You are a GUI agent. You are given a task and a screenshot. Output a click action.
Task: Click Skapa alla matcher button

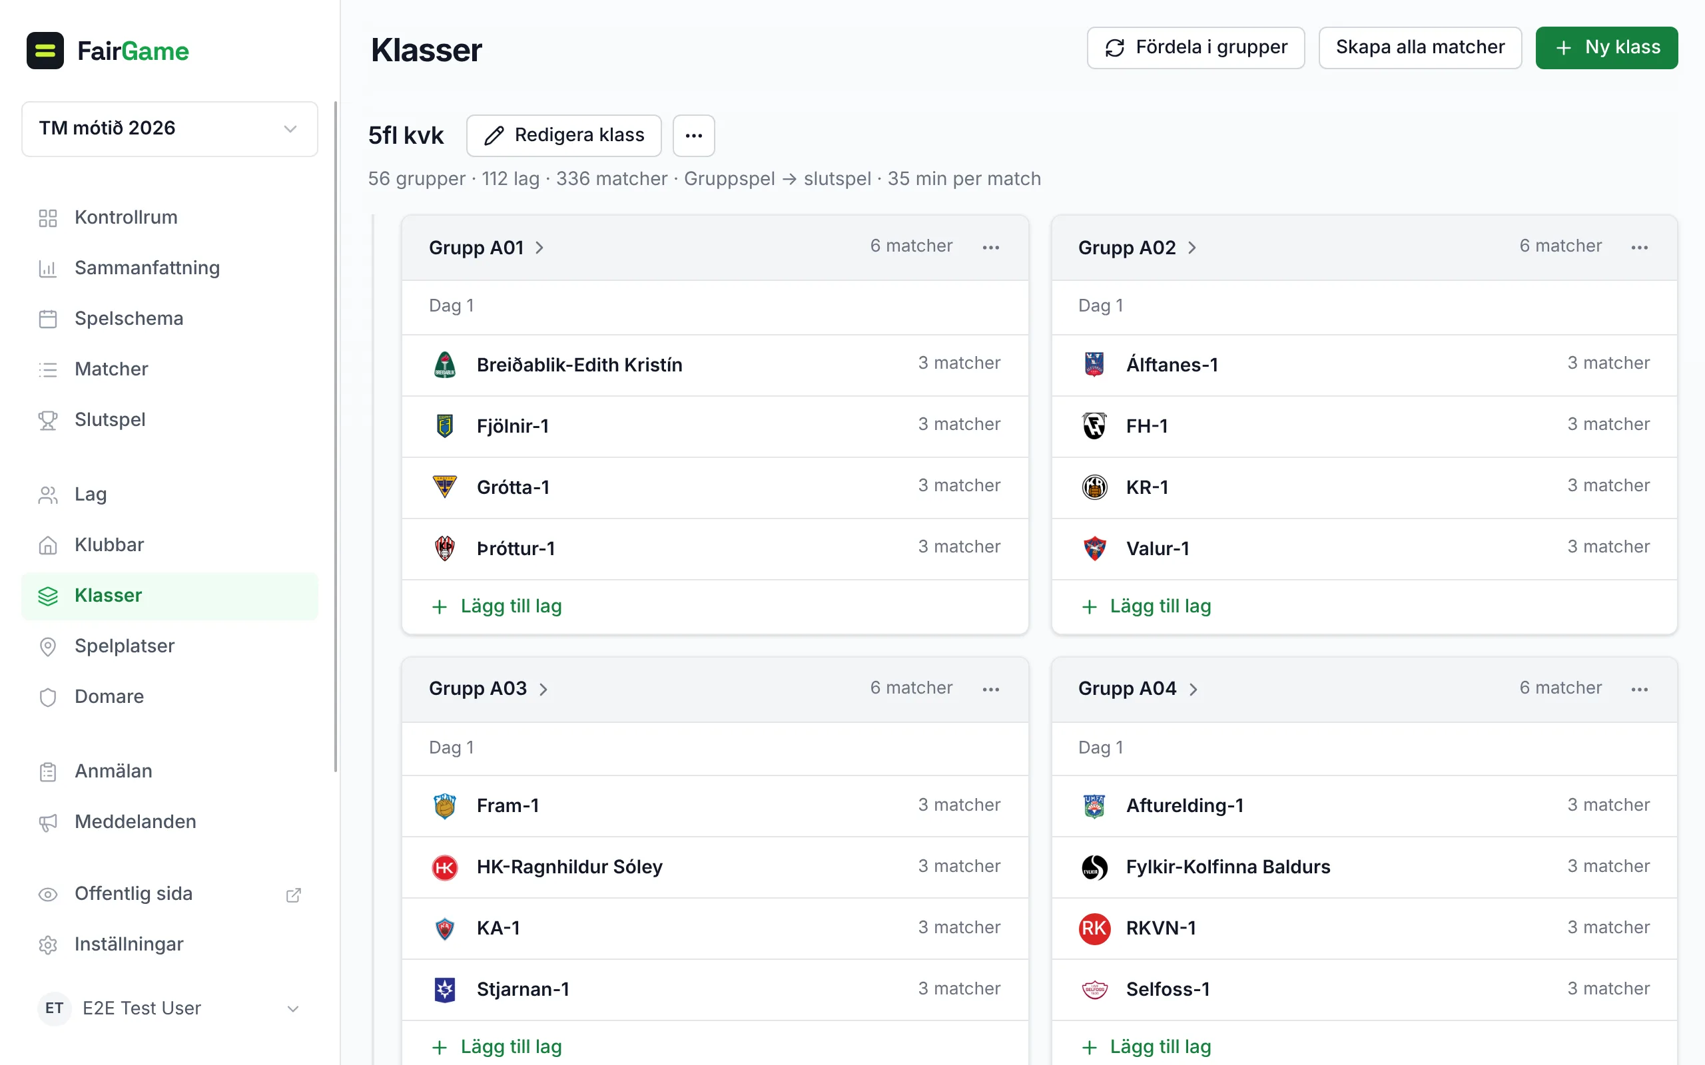[x=1420, y=47]
